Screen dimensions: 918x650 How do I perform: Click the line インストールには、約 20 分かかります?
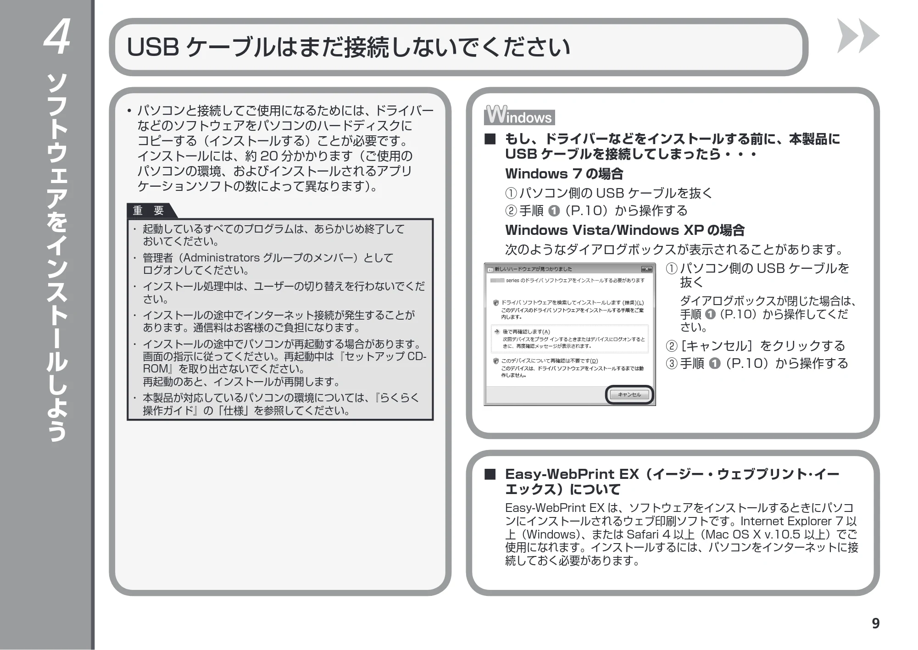click(249, 156)
